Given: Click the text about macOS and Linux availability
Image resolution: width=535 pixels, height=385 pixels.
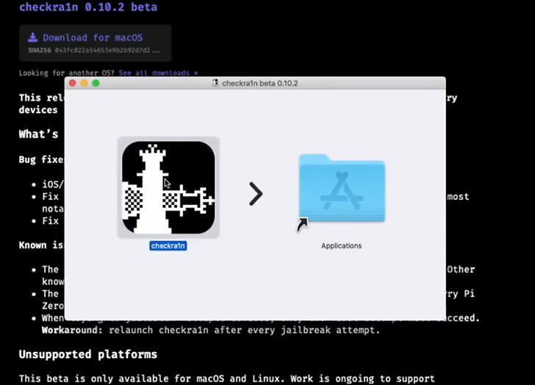Looking at the screenshot, I should tap(227, 378).
